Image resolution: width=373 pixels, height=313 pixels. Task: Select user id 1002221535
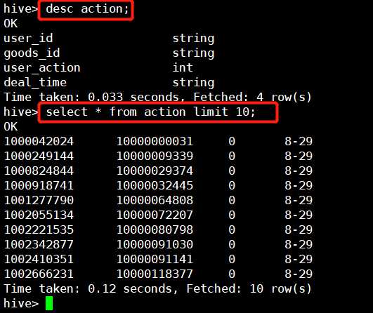(x=39, y=229)
